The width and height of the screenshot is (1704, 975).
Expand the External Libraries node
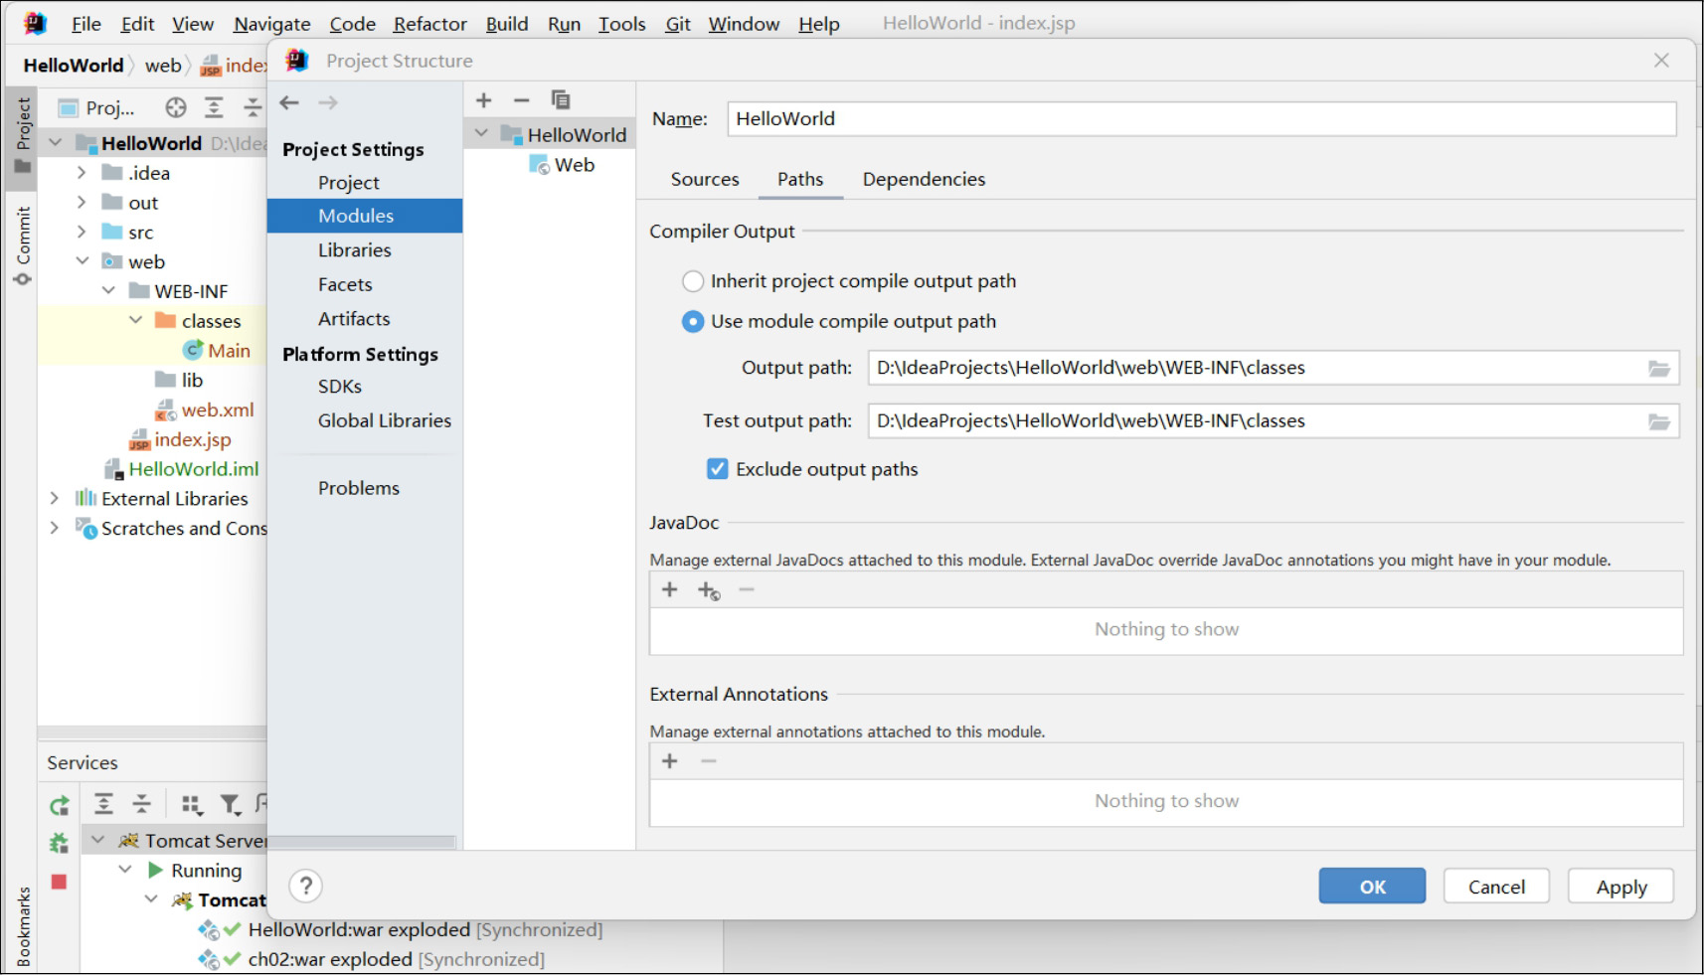coord(55,498)
